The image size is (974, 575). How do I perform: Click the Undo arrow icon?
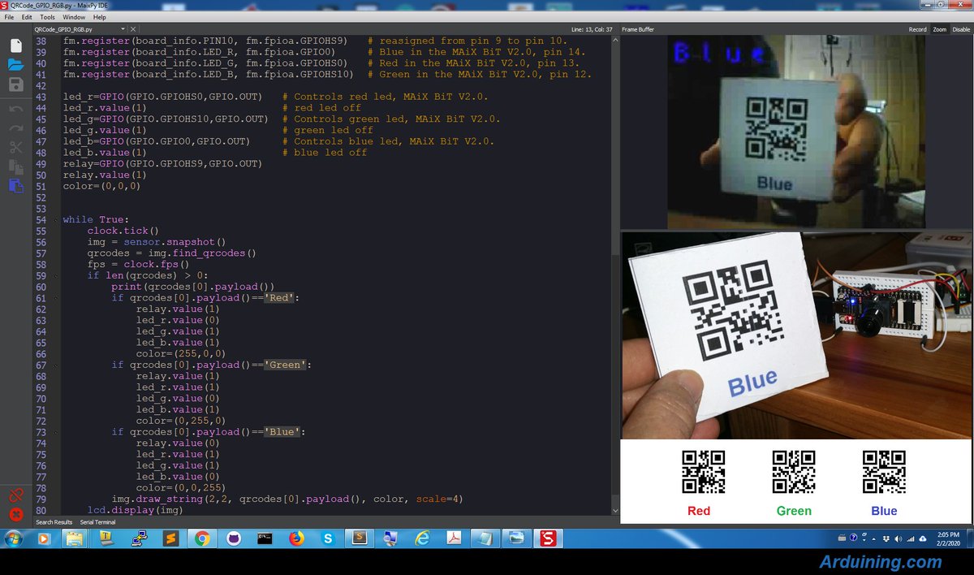click(x=15, y=108)
